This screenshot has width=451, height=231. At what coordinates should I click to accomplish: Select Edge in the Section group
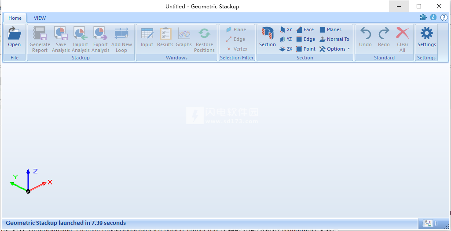pos(305,40)
